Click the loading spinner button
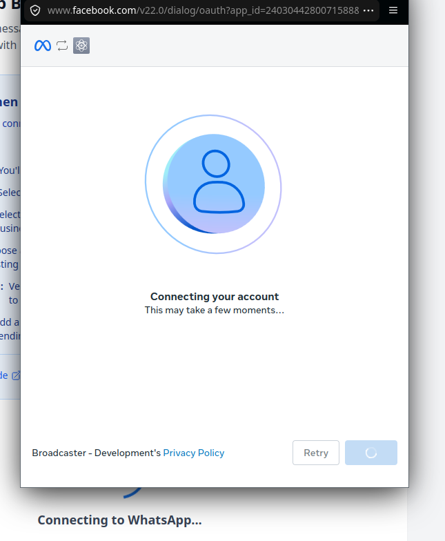The height and width of the screenshot is (541, 445). click(371, 453)
